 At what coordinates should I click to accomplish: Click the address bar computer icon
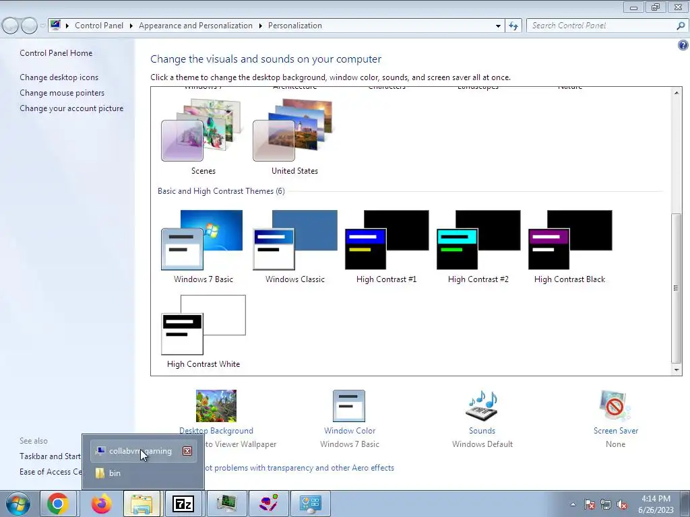[55, 25]
